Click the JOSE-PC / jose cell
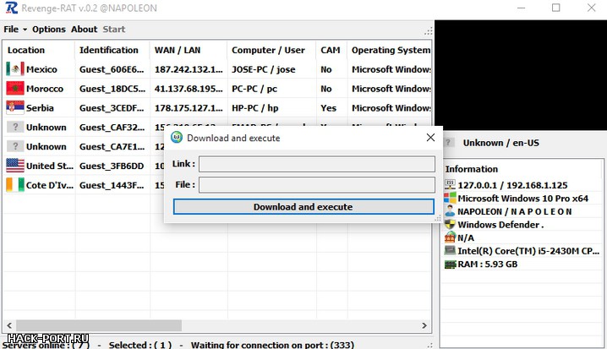This screenshot has width=607, height=349. tap(263, 69)
